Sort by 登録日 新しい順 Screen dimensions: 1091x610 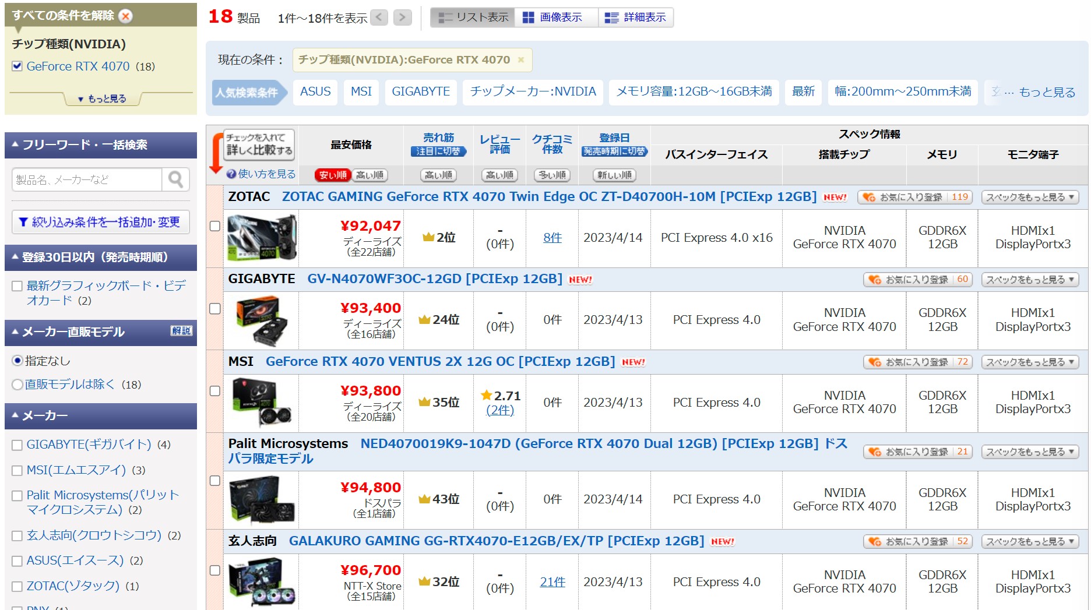tap(614, 175)
